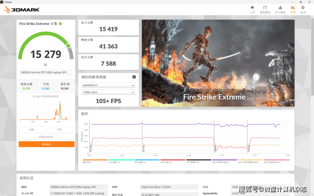Restore the 3DMark window size
The image size is (314, 196).
tap(301, 2)
